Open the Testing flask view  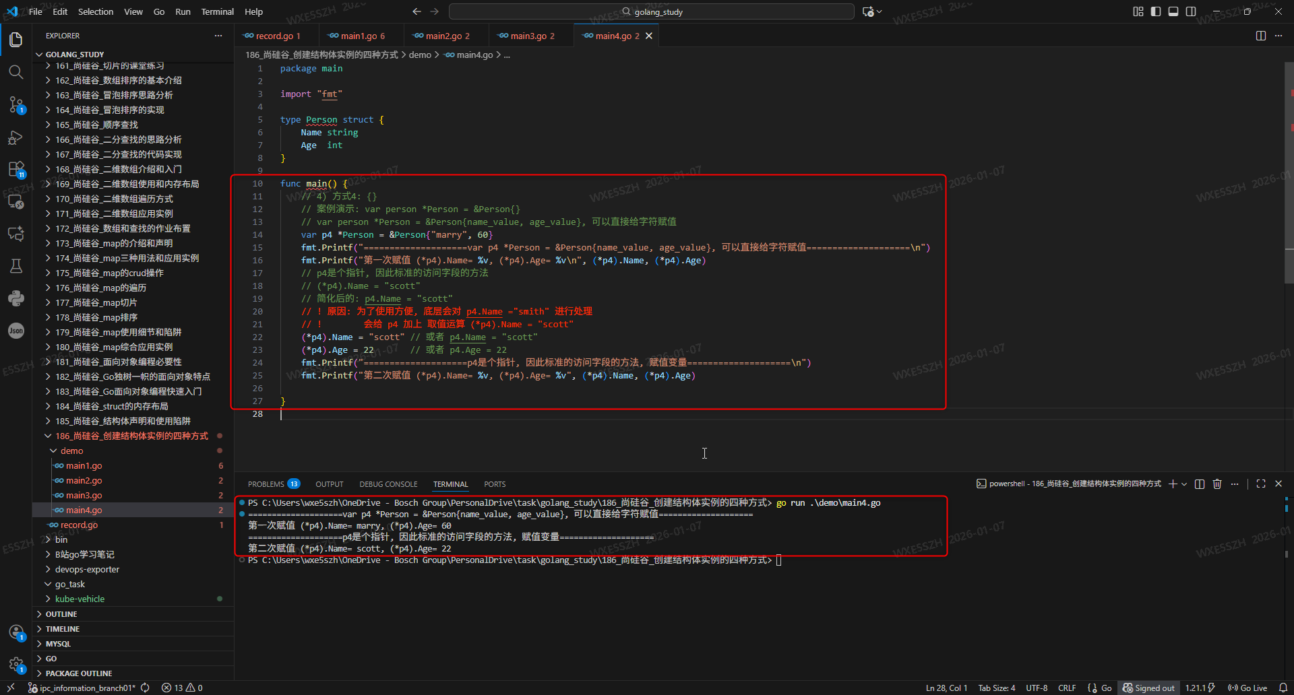coord(16,266)
